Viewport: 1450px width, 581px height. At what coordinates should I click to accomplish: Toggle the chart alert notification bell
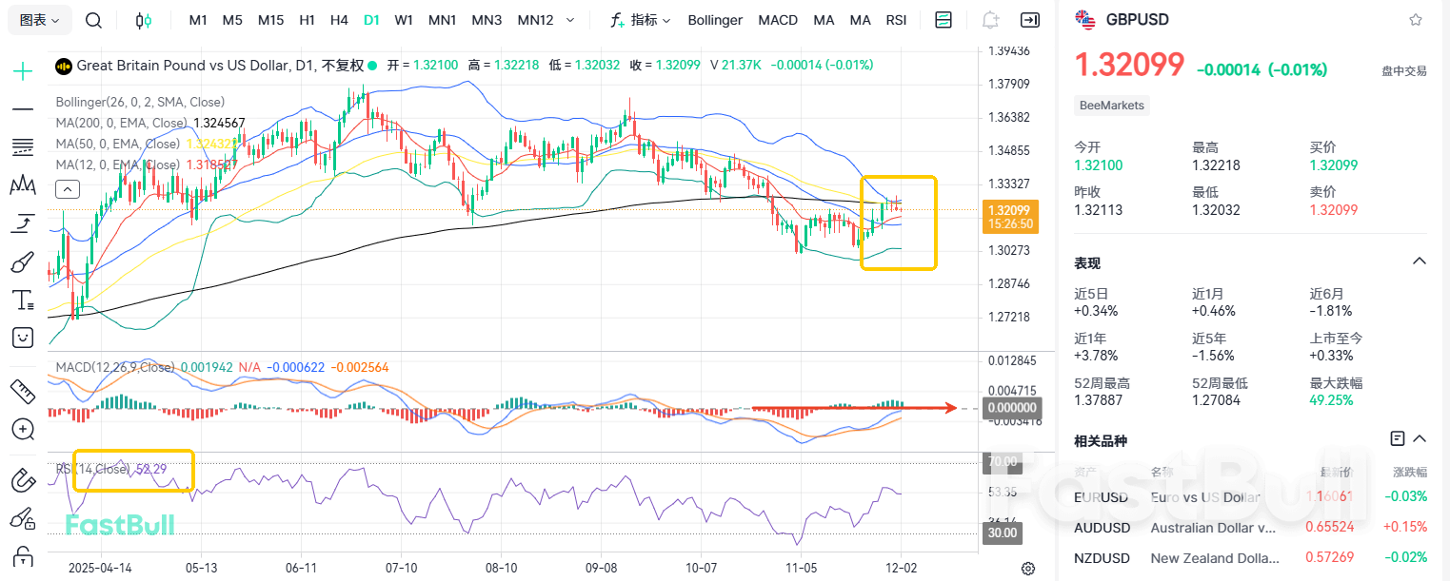click(x=989, y=19)
